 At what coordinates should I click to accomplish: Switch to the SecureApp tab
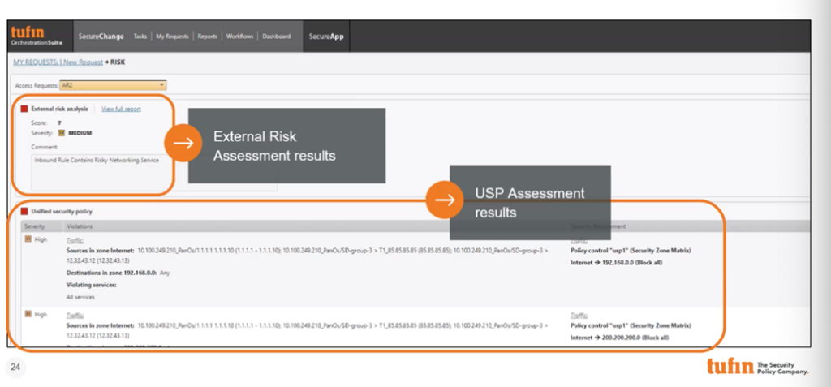pos(326,37)
